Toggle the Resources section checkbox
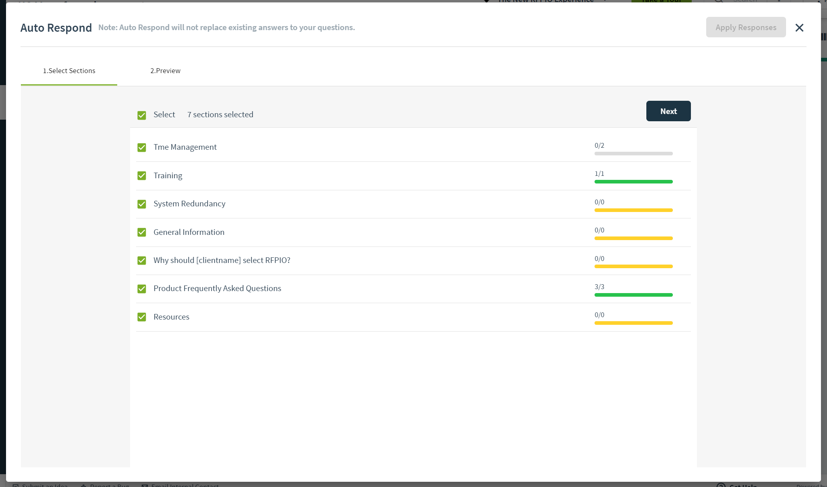The width and height of the screenshot is (827, 487). (142, 317)
